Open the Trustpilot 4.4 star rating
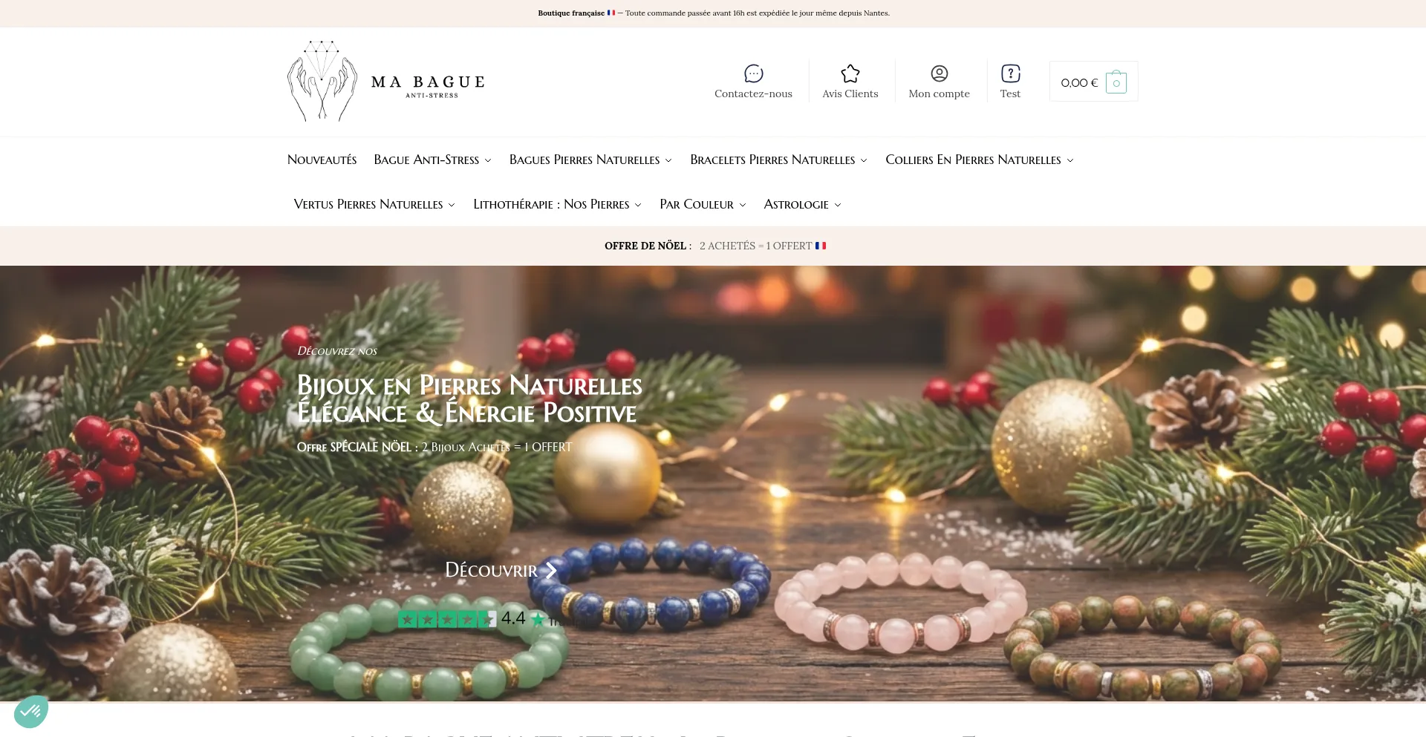Viewport: 1426px width, 737px height. 475,618
